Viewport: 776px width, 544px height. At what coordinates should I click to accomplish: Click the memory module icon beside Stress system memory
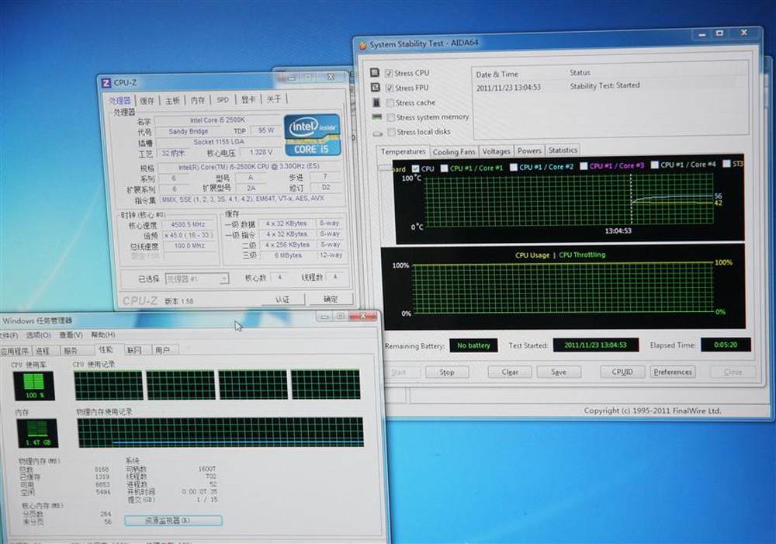click(x=377, y=117)
